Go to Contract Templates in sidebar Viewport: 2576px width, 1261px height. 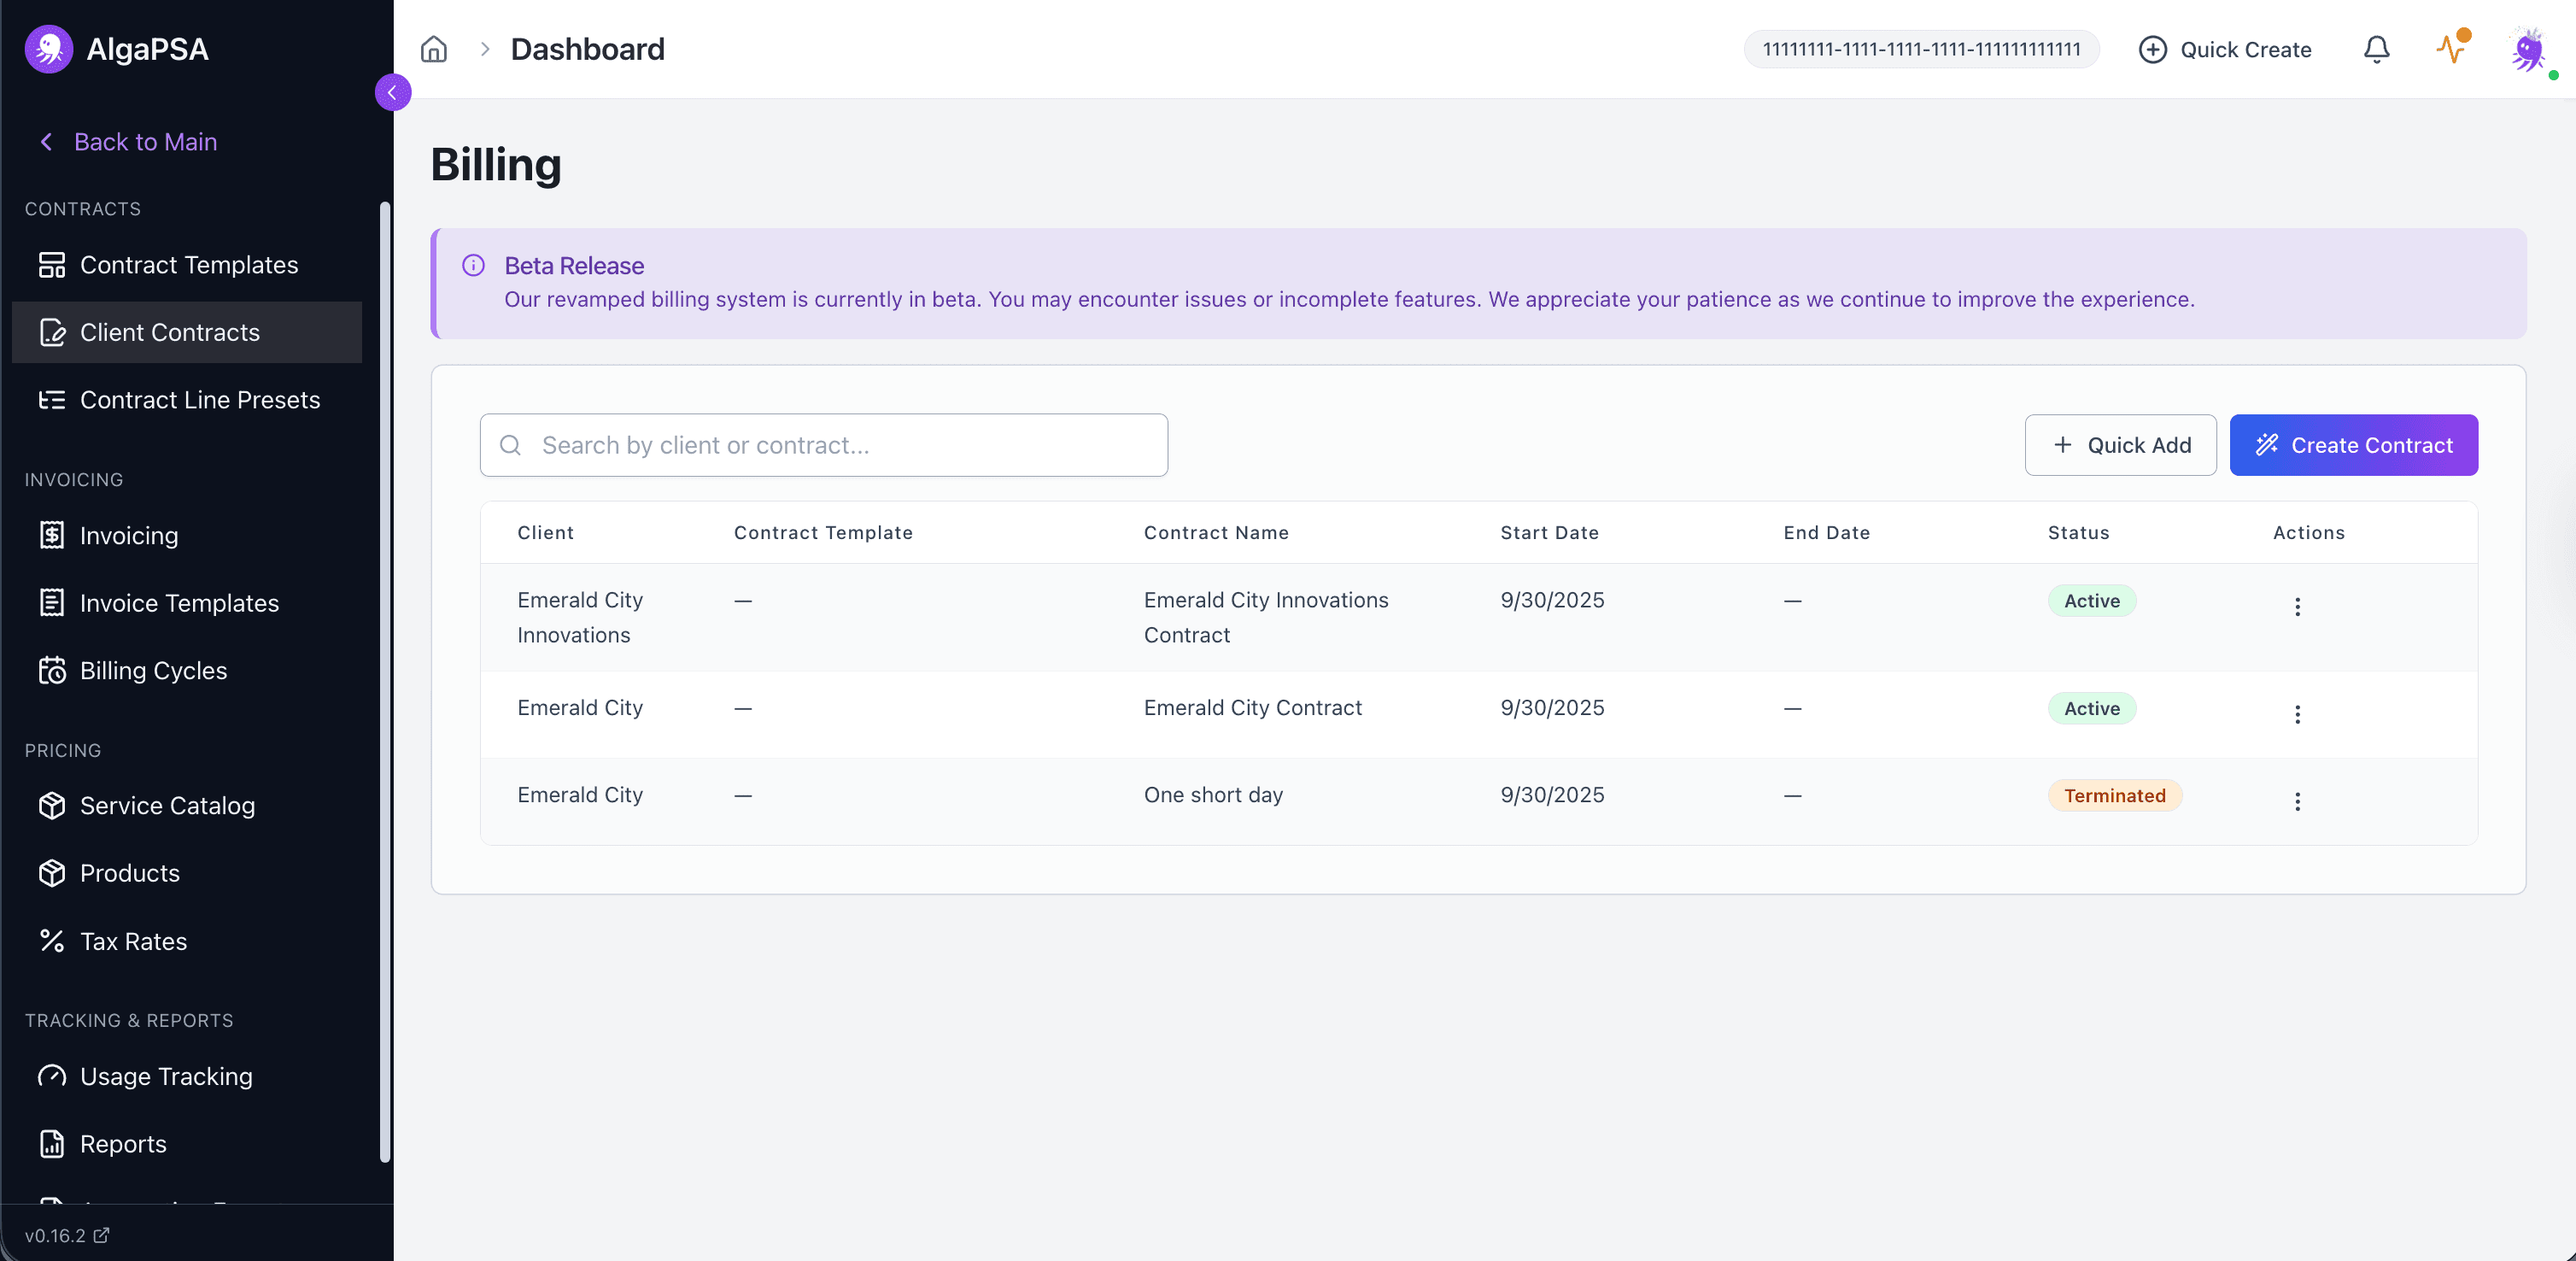[x=188, y=265]
